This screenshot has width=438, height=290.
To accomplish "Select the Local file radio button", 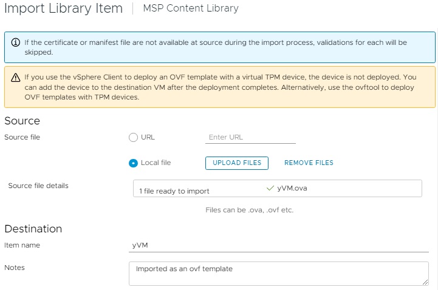I will 134,163.
